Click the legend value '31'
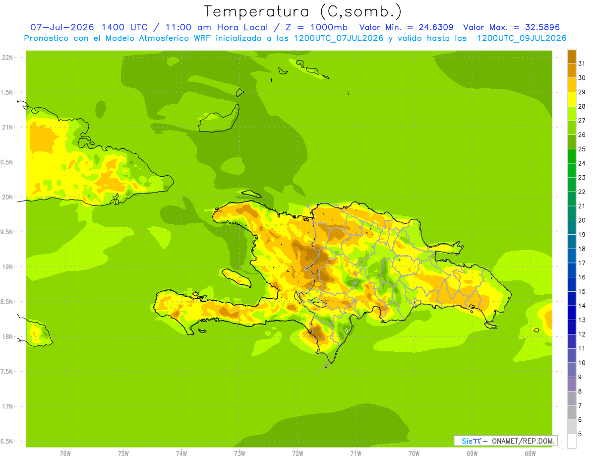The width and height of the screenshot is (595, 460). [x=582, y=64]
